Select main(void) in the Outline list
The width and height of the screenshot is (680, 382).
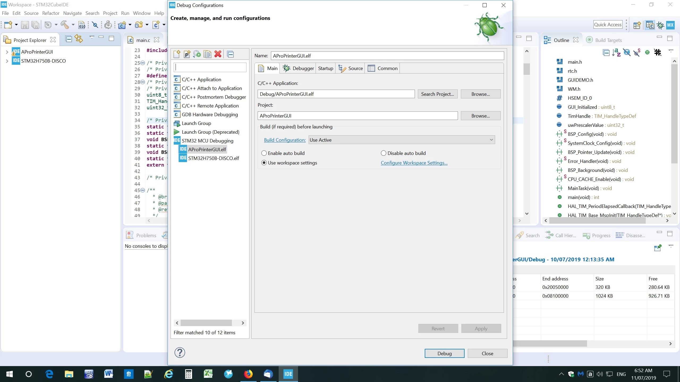583,197
